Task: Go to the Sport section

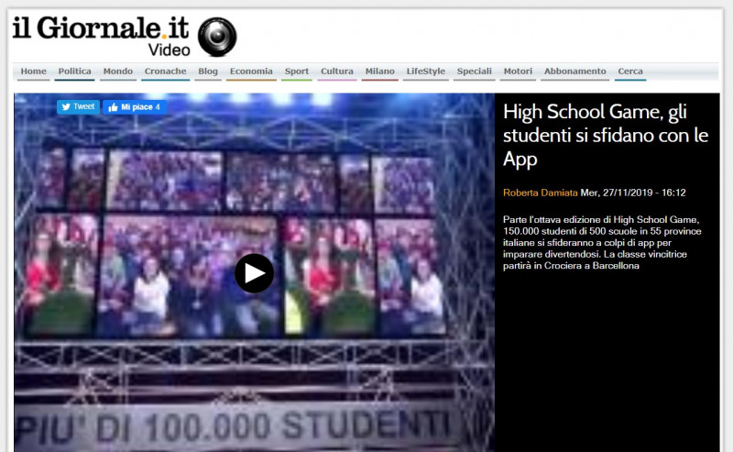Action: pyautogui.click(x=297, y=72)
